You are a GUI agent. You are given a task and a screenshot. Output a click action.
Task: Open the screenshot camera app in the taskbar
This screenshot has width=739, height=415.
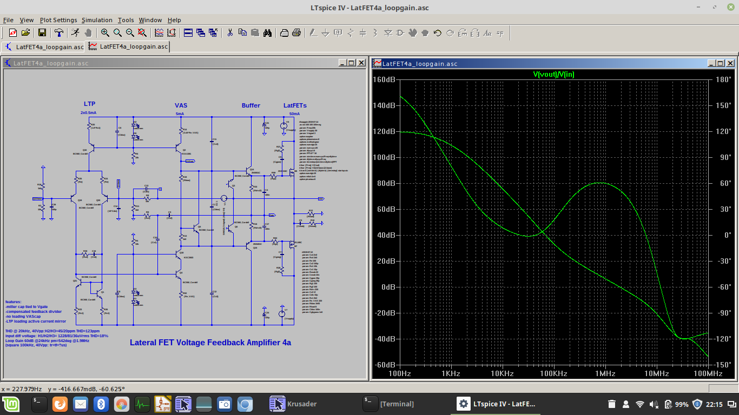[x=224, y=404]
